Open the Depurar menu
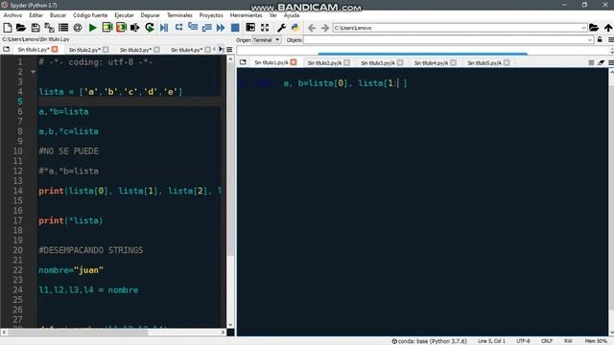Image resolution: width=614 pixels, height=345 pixels. point(150,15)
